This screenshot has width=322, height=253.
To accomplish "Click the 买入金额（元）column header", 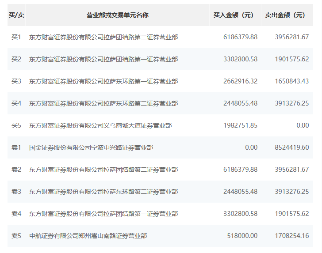I will [x=235, y=15].
